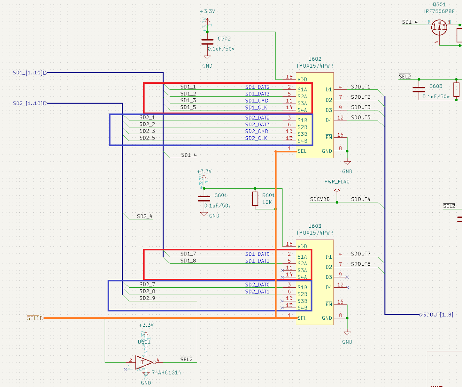Click the no-connect X on U603 pin 11
Screen dimensions: 462x387
282,271
